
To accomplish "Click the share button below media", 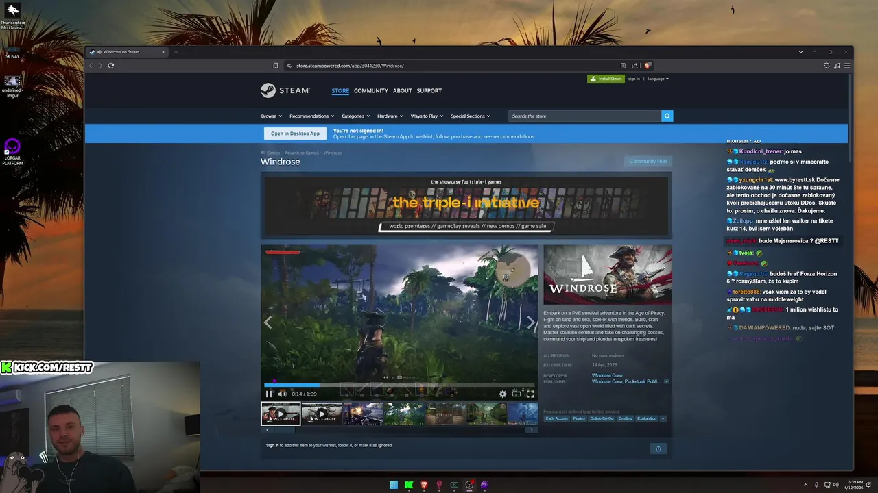I will pos(658,448).
